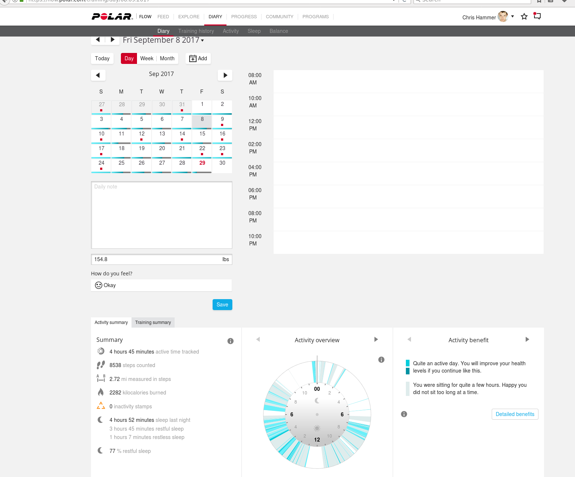Click the Daily note text area
The image size is (575, 477).
[x=161, y=215]
